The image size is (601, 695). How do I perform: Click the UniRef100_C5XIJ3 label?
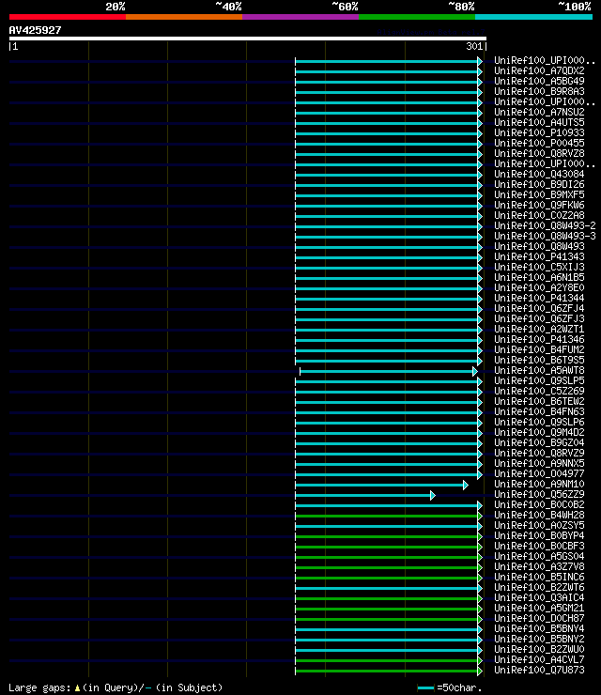pyautogui.click(x=539, y=267)
